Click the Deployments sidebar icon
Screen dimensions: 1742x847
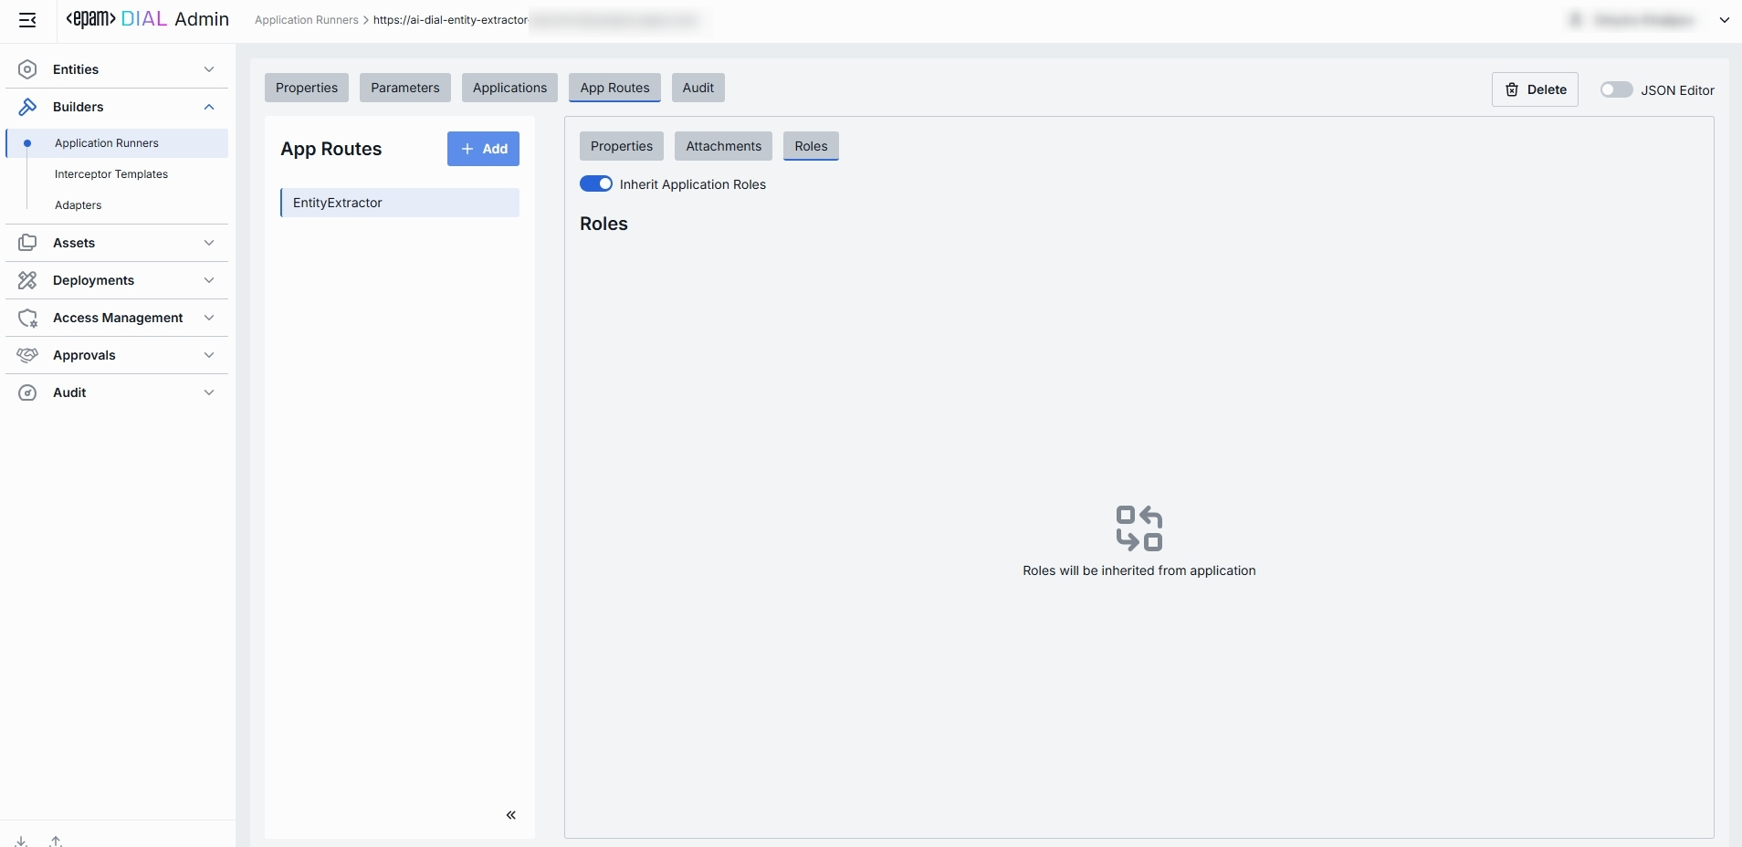pos(27,280)
